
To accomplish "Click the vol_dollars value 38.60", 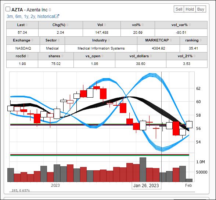I will (141, 64).
